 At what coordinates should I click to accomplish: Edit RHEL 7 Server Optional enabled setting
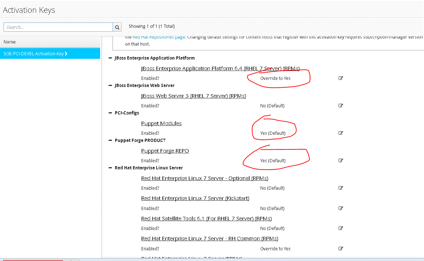341,188
